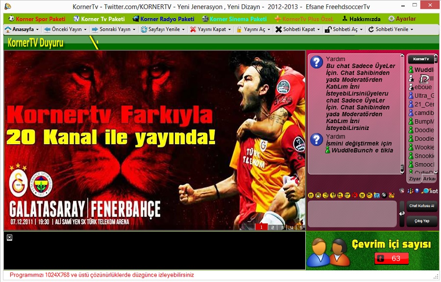Switch to the Arkadaş tab
This screenshot has height=282, width=441.
429,179
